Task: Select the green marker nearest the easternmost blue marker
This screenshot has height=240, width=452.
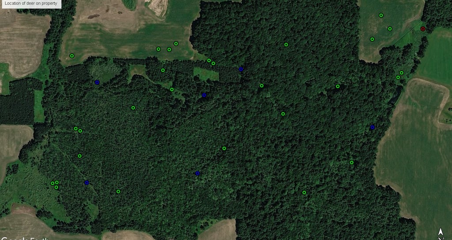Action: click(x=352, y=162)
